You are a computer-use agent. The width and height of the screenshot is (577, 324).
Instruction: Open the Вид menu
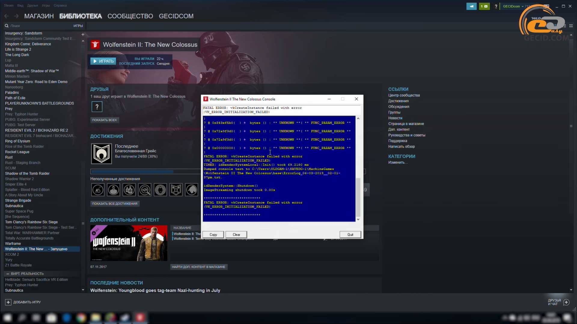[x=20, y=5]
